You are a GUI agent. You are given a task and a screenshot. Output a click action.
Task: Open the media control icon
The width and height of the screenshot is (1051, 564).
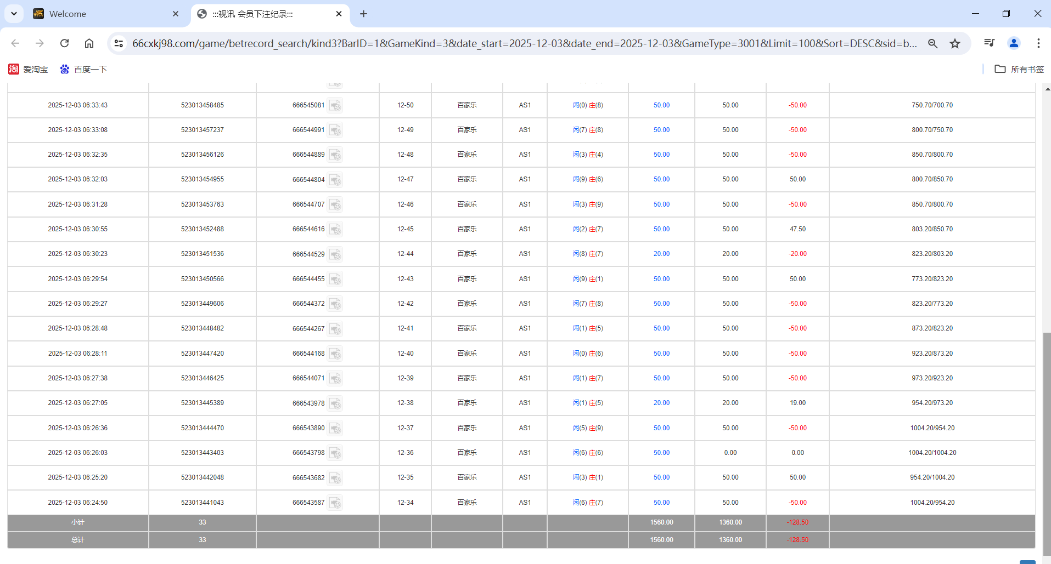[989, 43]
